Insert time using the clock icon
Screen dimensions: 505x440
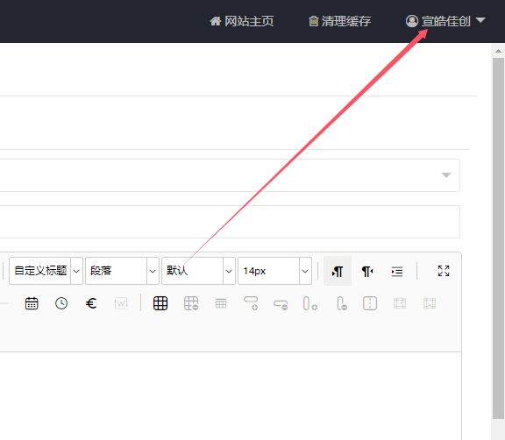(61, 303)
